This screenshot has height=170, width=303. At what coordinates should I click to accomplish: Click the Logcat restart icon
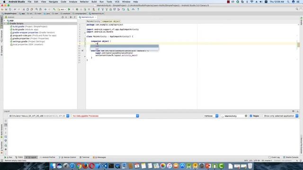coord(6,145)
